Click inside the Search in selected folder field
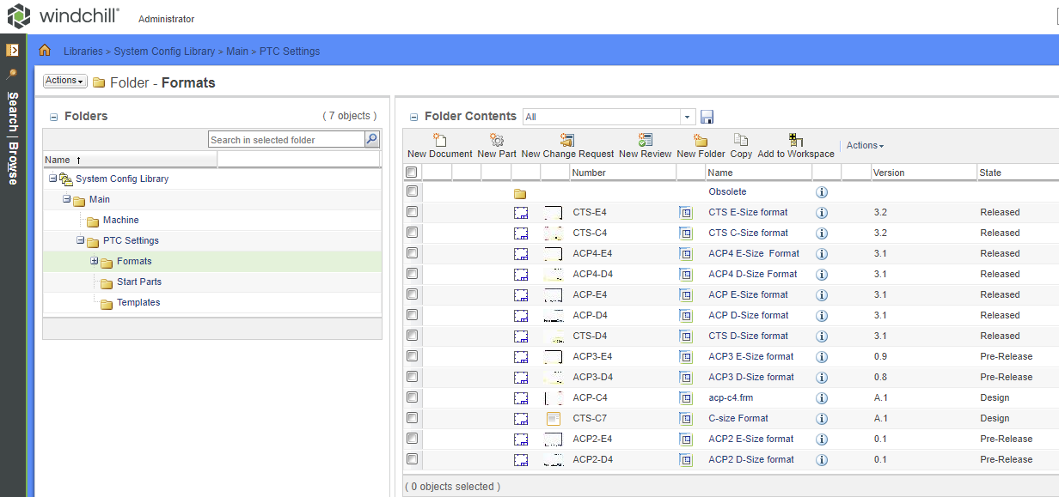Viewport: 1059px width, 497px height. pyautogui.click(x=284, y=138)
